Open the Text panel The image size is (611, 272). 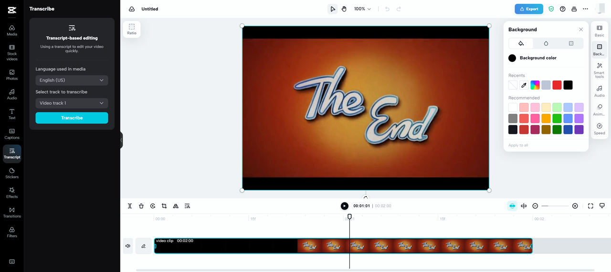(x=12, y=114)
